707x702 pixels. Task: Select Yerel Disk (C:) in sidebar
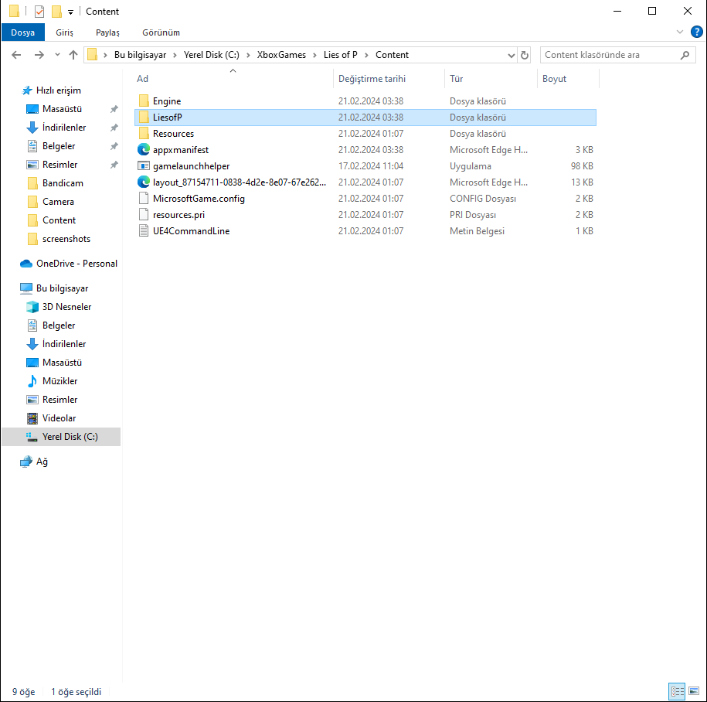tap(61, 437)
